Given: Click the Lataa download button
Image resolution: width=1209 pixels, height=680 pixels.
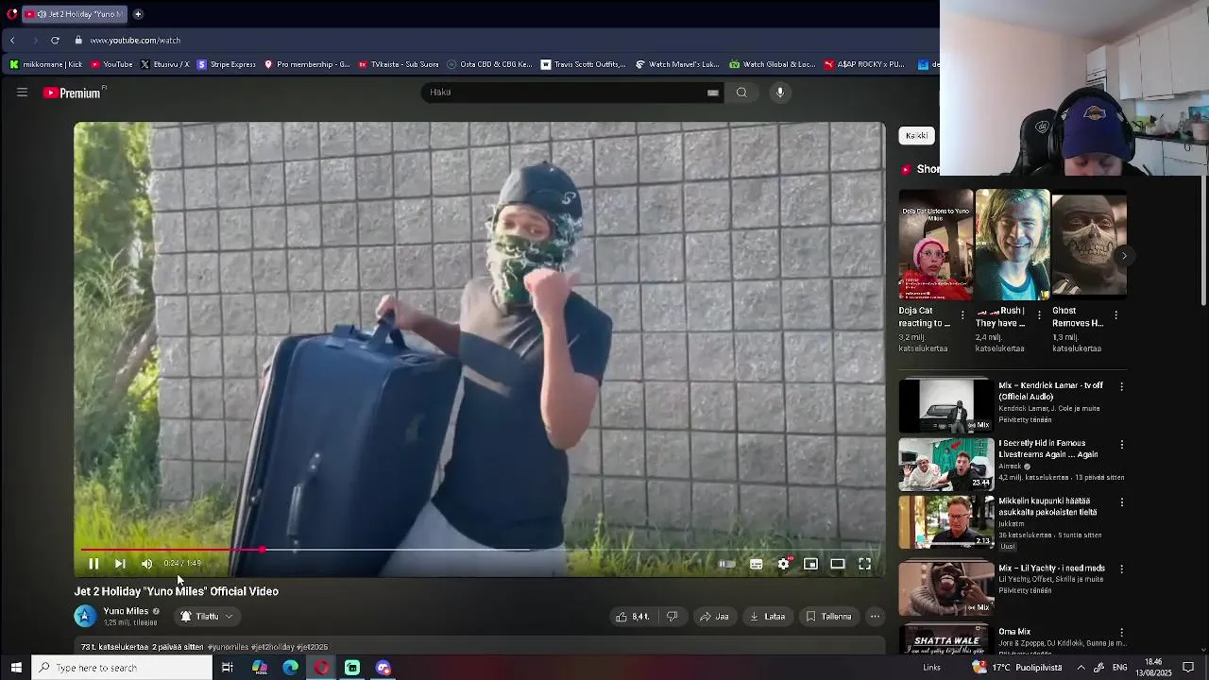Looking at the screenshot, I should [768, 617].
